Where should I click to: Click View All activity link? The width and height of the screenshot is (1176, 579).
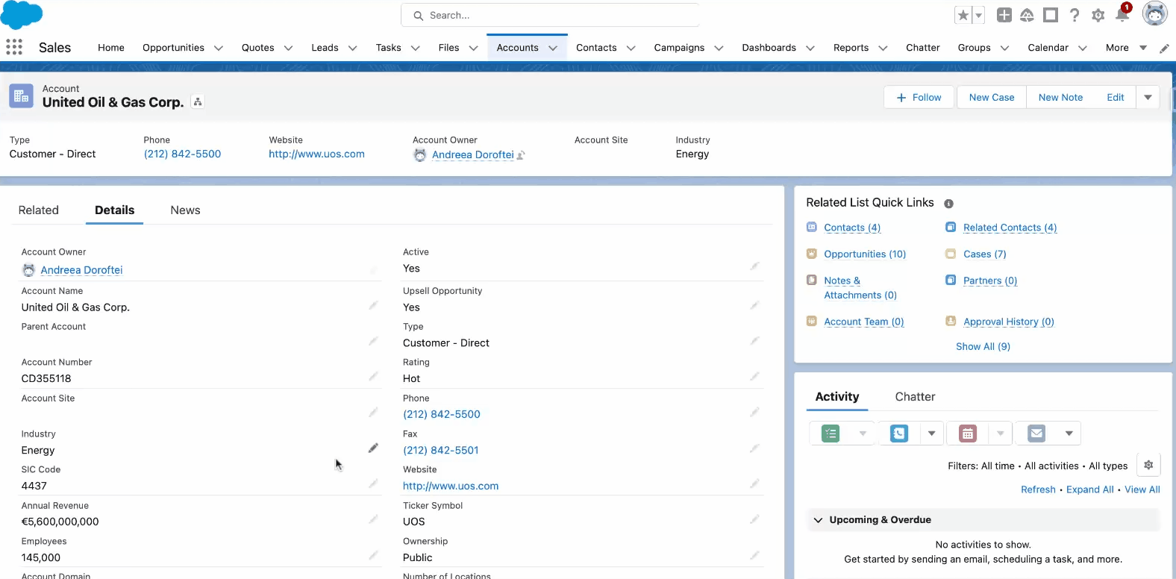click(1142, 489)
